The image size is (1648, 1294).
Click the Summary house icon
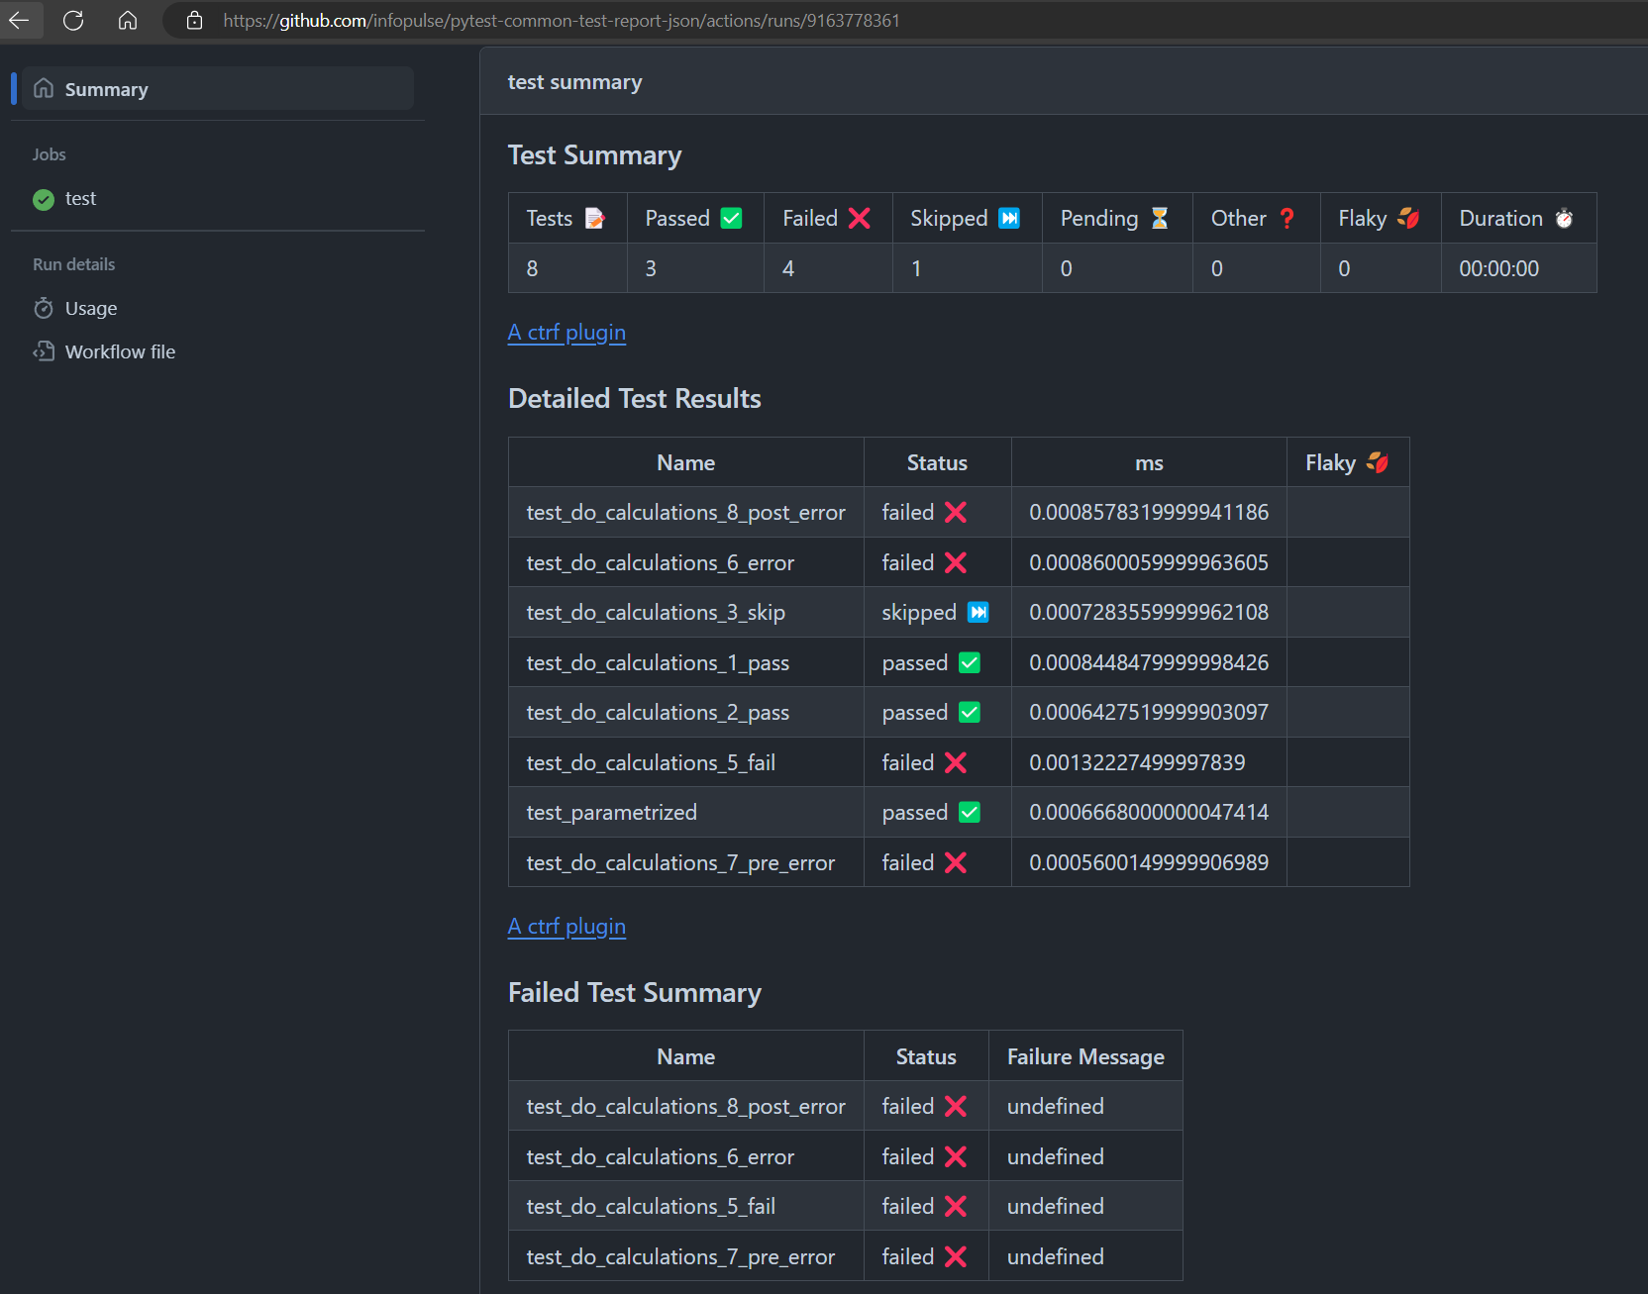click(44, 88)
